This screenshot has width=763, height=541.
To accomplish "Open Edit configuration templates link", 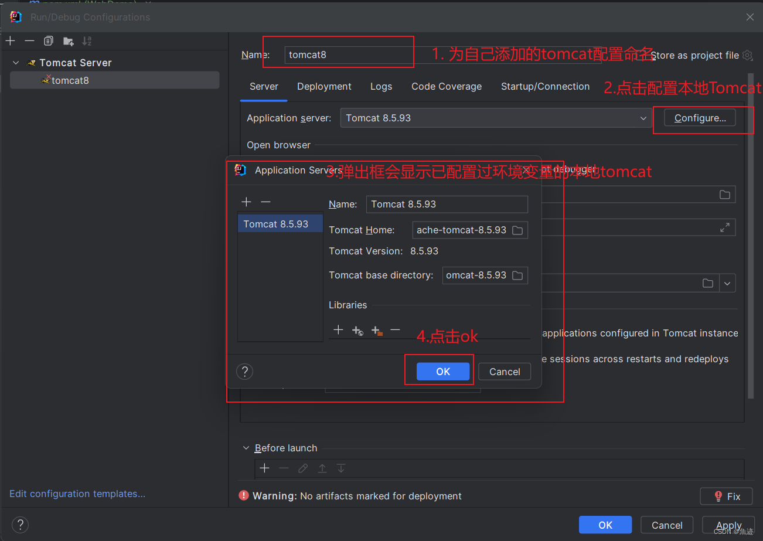I will pos(77,494).
